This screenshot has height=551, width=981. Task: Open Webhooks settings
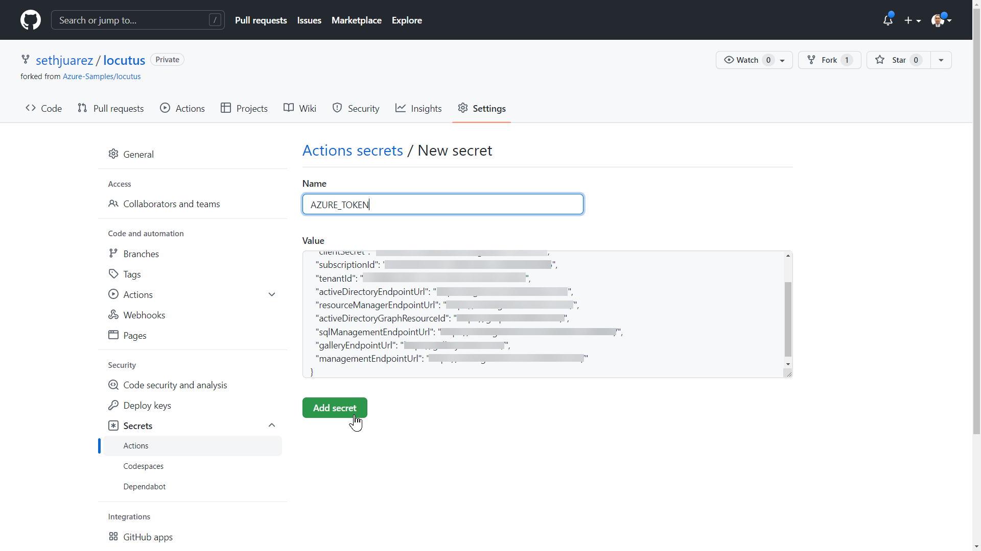pyautogui.click(x=193, y=315)
